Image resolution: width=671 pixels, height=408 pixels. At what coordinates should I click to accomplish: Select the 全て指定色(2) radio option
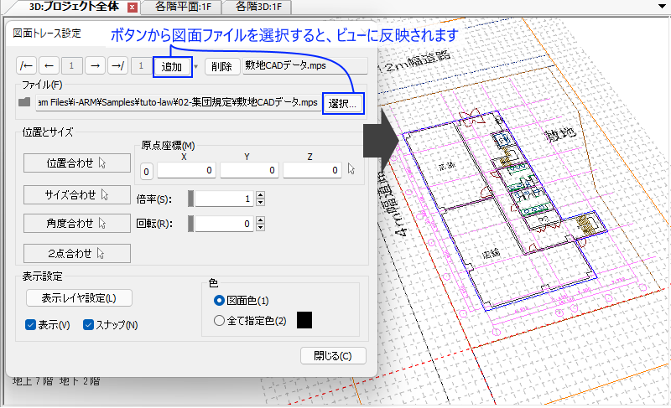coord(220,320)
